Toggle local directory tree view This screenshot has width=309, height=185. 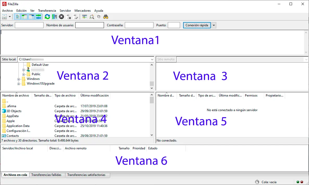24,17
